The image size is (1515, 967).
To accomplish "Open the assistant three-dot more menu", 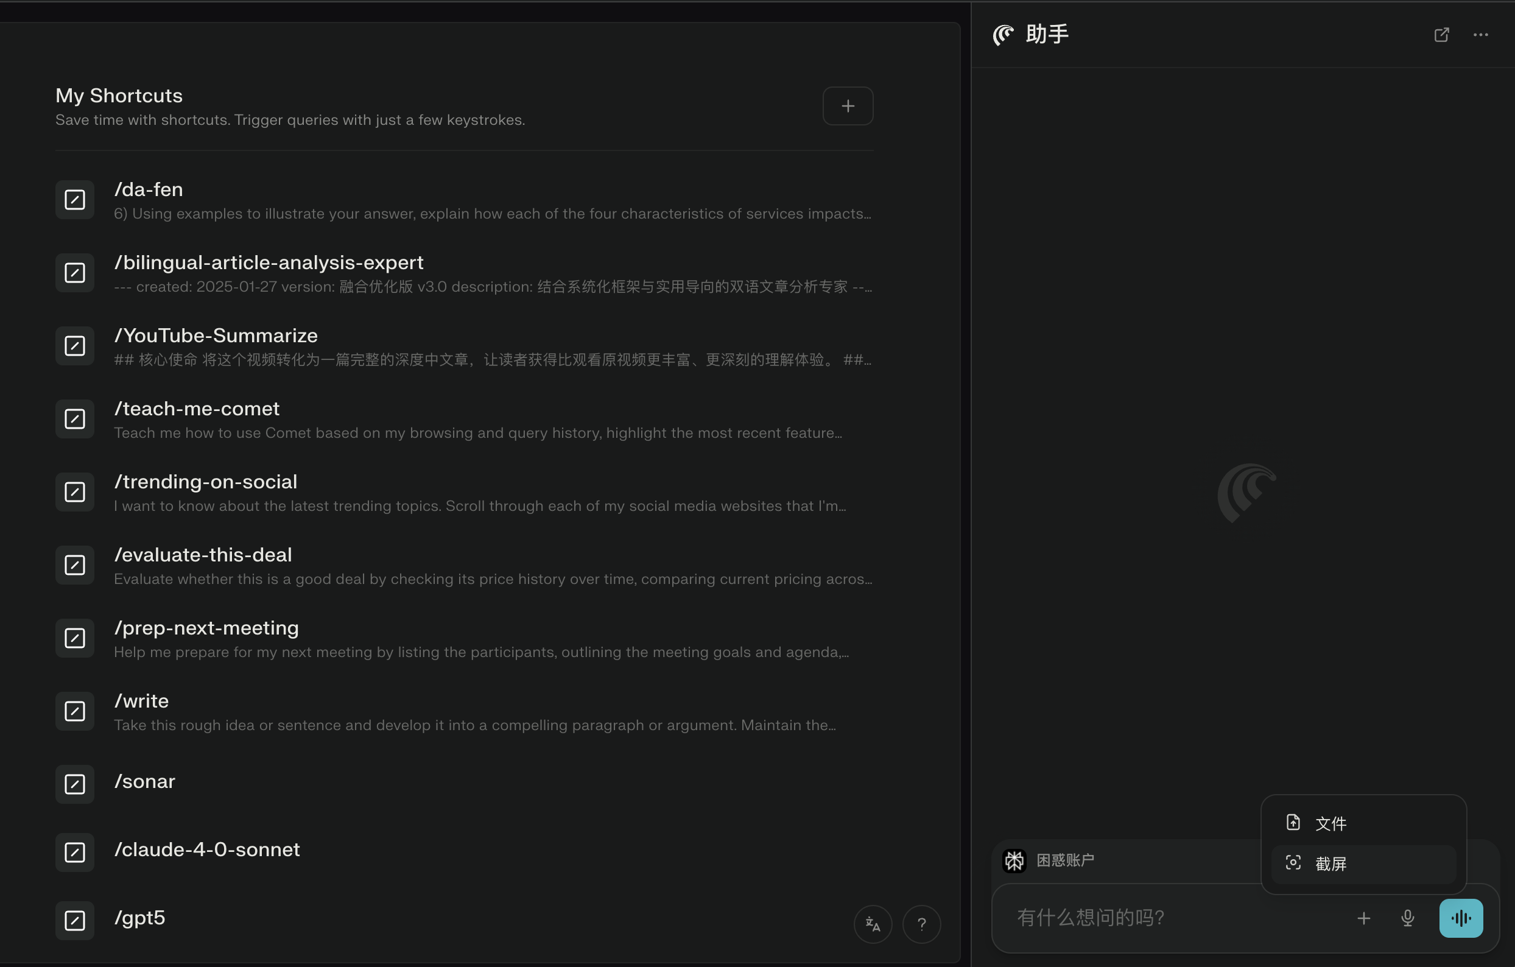I will click(1480, 35).
